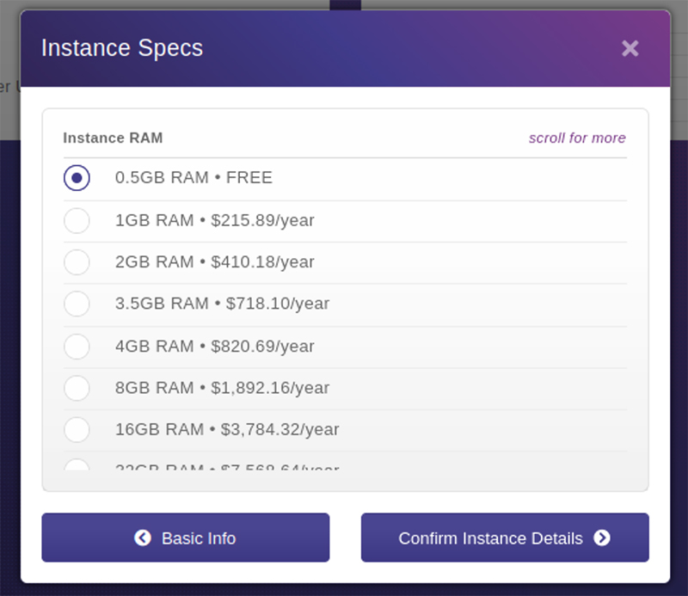Click the 16GB RAM $3,784.32/year label

point(227,429)
